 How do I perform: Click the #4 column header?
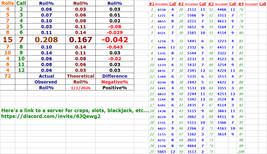241,4
